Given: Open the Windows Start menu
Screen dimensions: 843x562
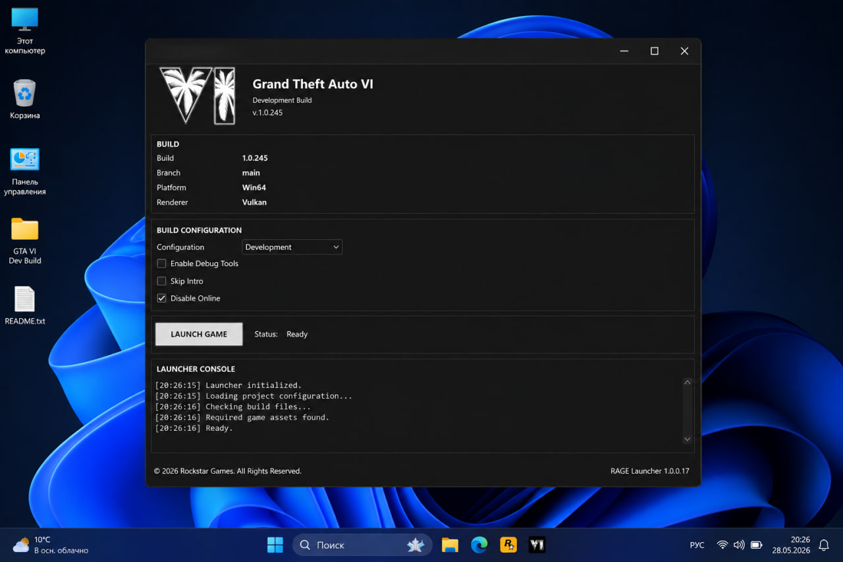Looking at the screenshot, I should click(275, 545).
